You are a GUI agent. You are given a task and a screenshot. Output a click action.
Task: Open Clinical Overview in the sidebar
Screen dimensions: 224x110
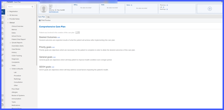click(17, 26)
